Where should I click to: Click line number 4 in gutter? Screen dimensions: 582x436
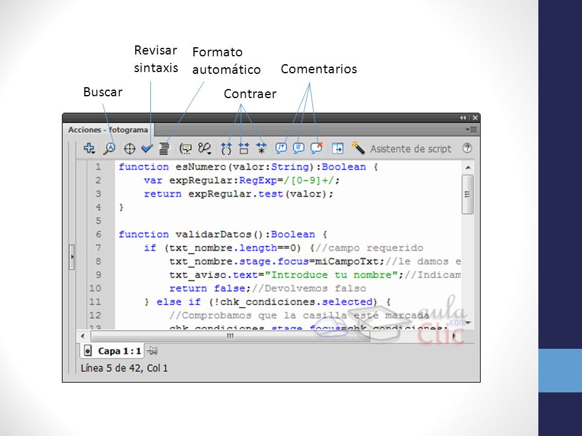(98, 207)
